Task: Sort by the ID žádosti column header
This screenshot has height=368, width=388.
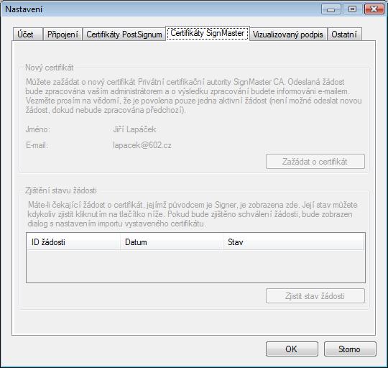Action: tap(73, 242)
